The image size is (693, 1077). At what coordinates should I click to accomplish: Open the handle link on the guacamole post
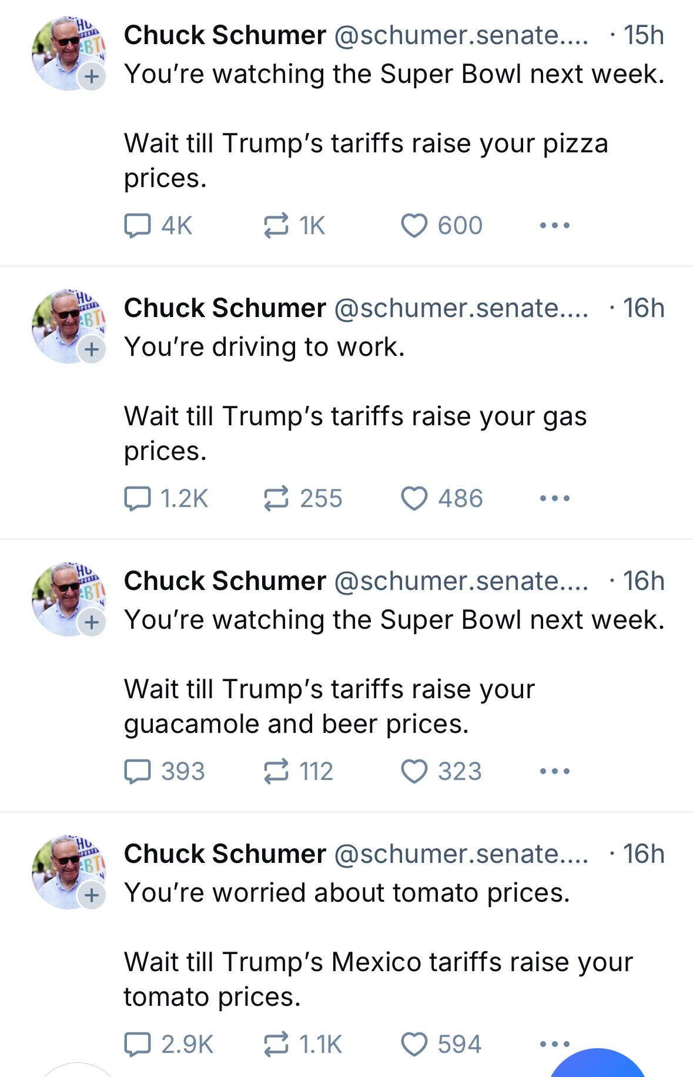461,581
